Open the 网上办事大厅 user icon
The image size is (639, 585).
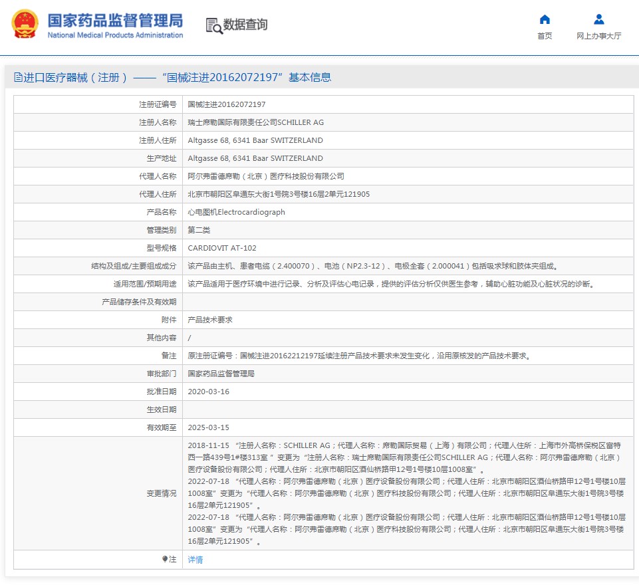(x=598, y=19)
